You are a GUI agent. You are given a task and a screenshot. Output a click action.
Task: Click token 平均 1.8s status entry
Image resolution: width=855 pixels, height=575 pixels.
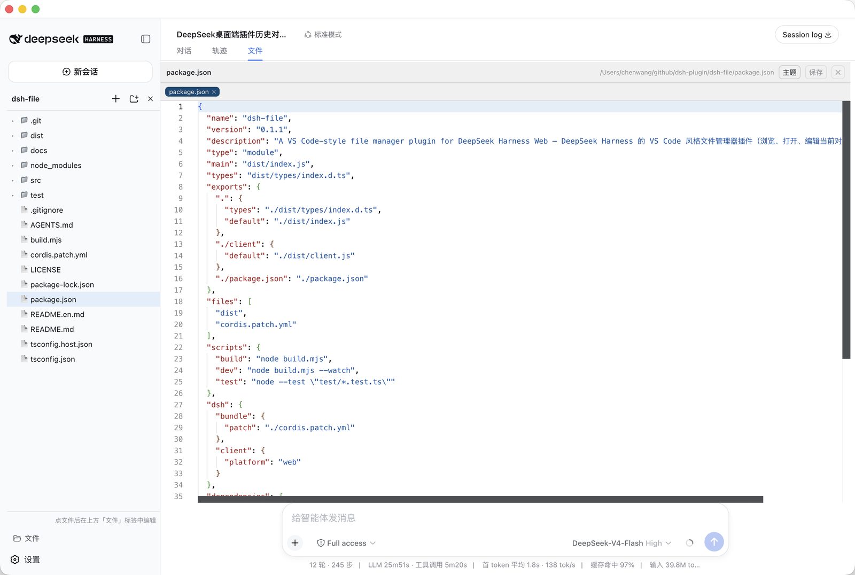coord(529,565)
